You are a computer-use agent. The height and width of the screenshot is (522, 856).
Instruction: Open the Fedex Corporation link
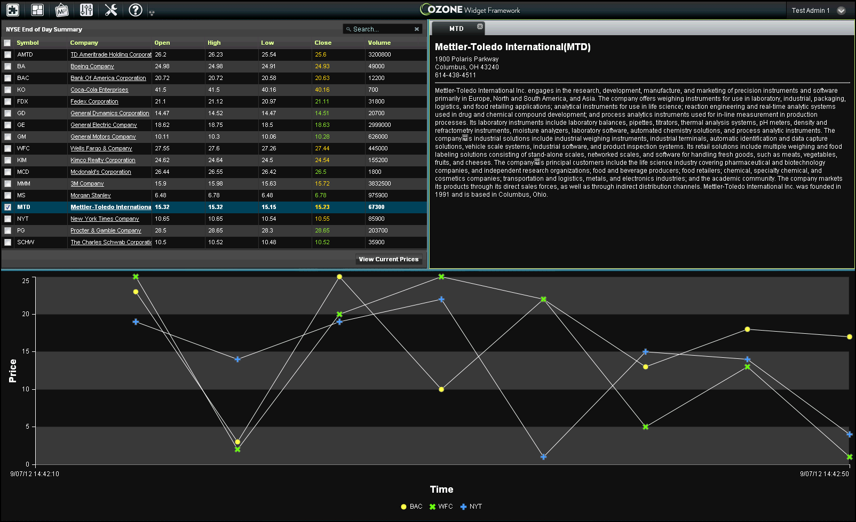pos(94,101)
